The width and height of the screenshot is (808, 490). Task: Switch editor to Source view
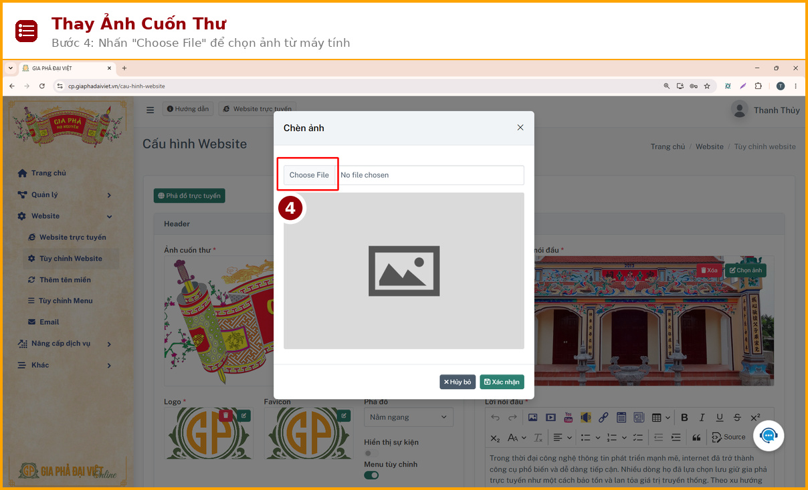tap(729, 437)
